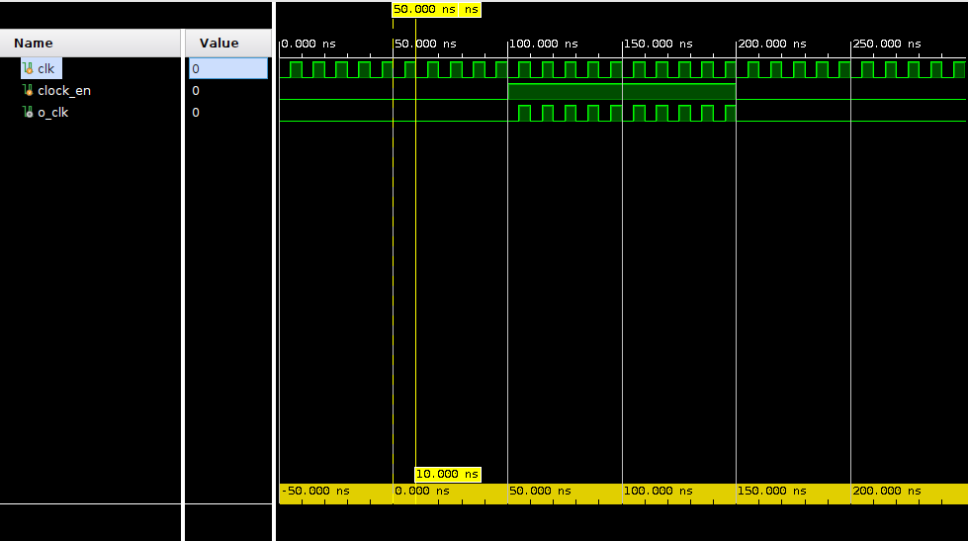Click the 100.000 ns label on top ruler
The image size is (968, 541).
[x=543, y=44]
